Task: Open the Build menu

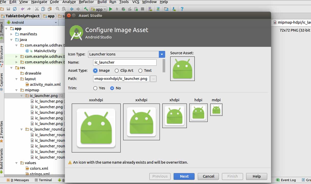Action: pyautogui.click(x=102, y=2)
